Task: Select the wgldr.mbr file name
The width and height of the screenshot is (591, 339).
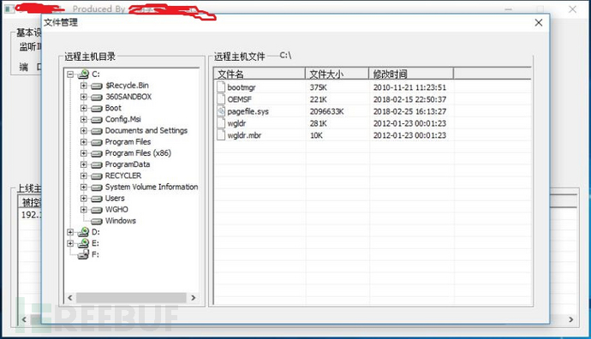Action: (x=244, y=135)
